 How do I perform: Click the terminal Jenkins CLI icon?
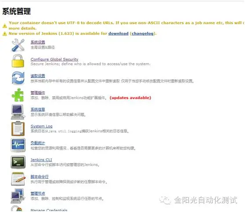pyautogui.click(x=18, y=162)
